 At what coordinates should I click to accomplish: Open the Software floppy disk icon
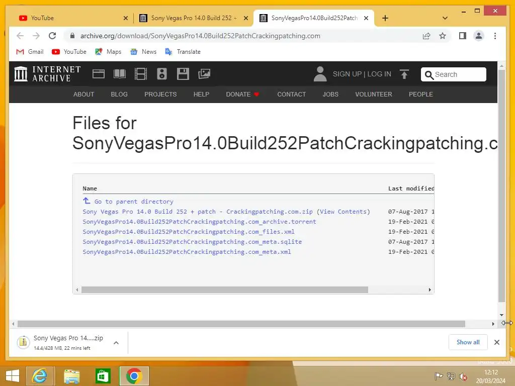[x=183, y=74]
